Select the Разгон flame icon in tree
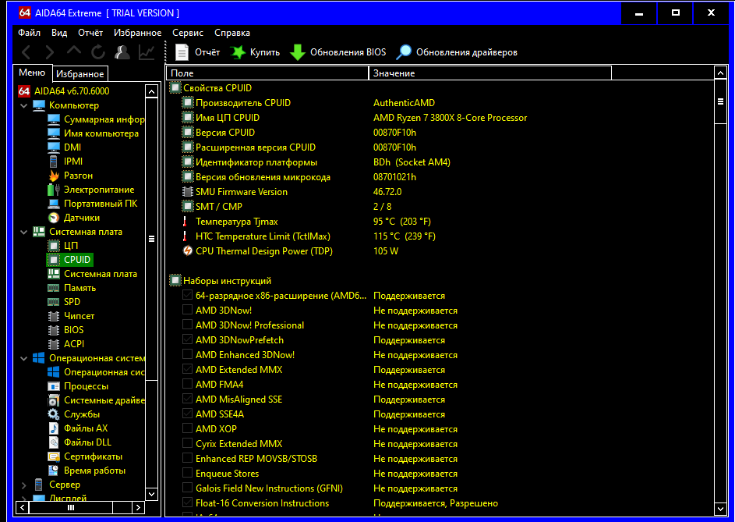Screen dimensions: 735x522 pyautogui.click(x=54, y=176)
